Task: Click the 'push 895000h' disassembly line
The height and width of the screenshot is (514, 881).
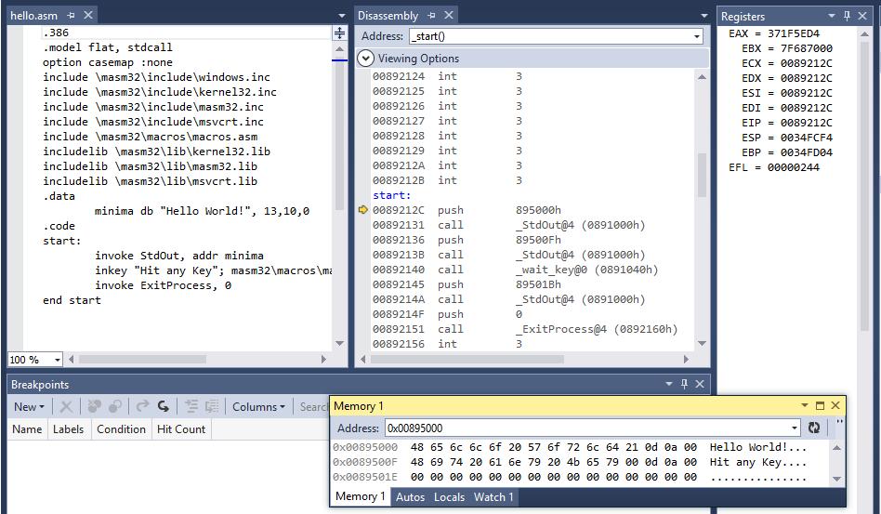Action: [467, 210]
